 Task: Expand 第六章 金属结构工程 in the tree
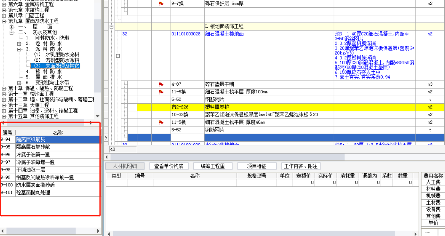click(4, 4)
